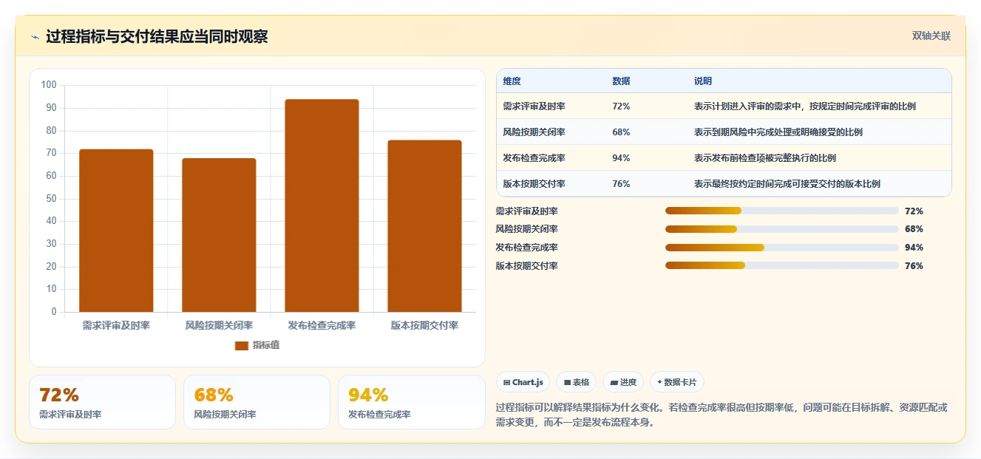This screenshot has width=981, height=459.
Task: Click the heading 过程指标与交付结果应当同时观察
Action: click(x=157, y=36)
